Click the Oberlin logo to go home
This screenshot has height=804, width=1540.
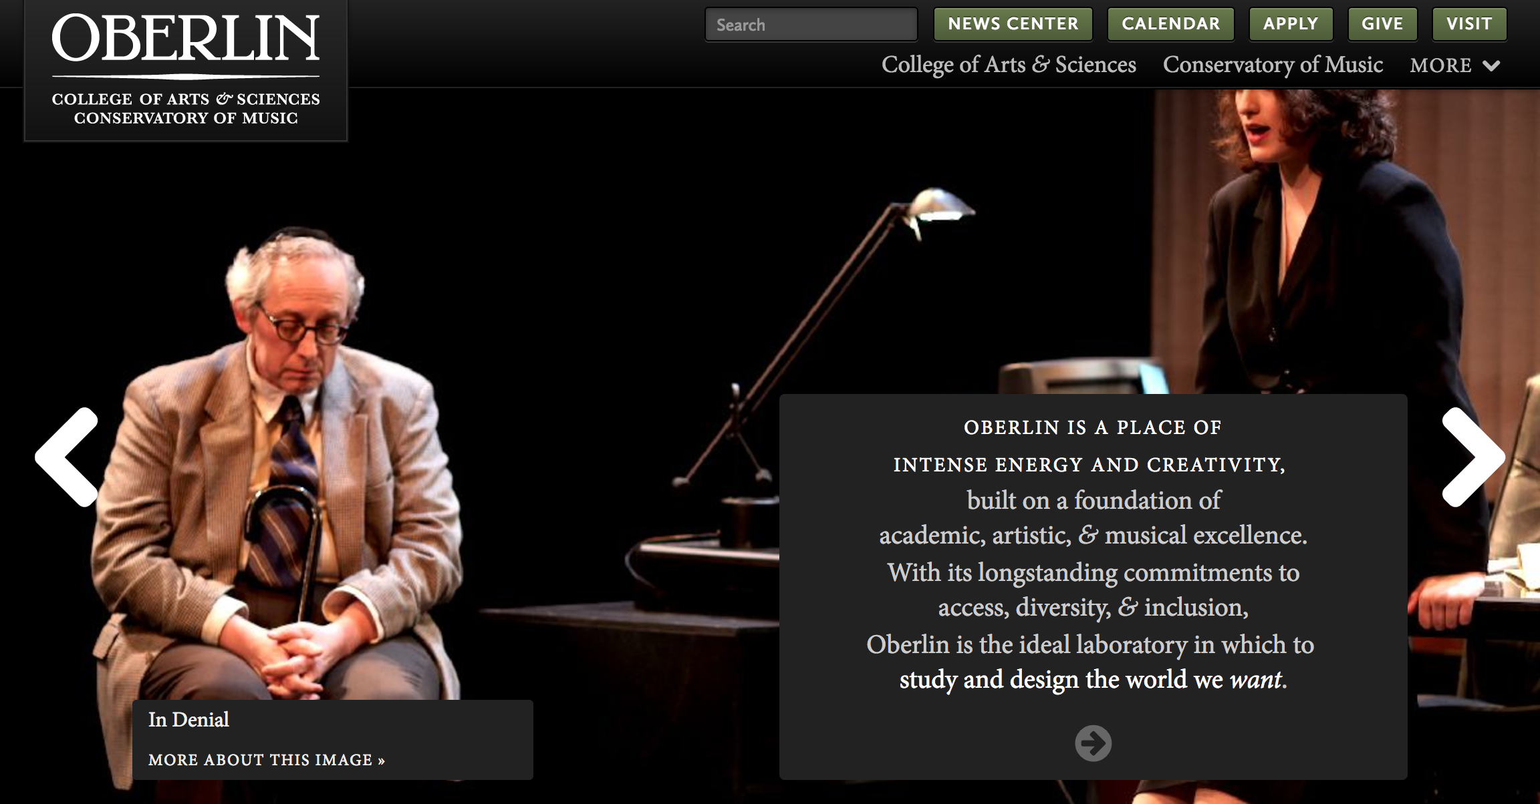coord(186,40)
